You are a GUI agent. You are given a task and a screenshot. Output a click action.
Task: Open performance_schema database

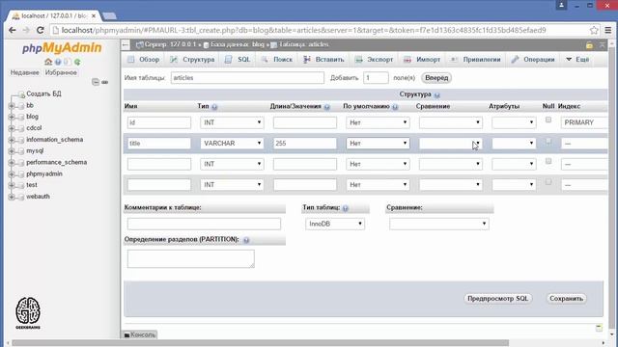(56, 162)
